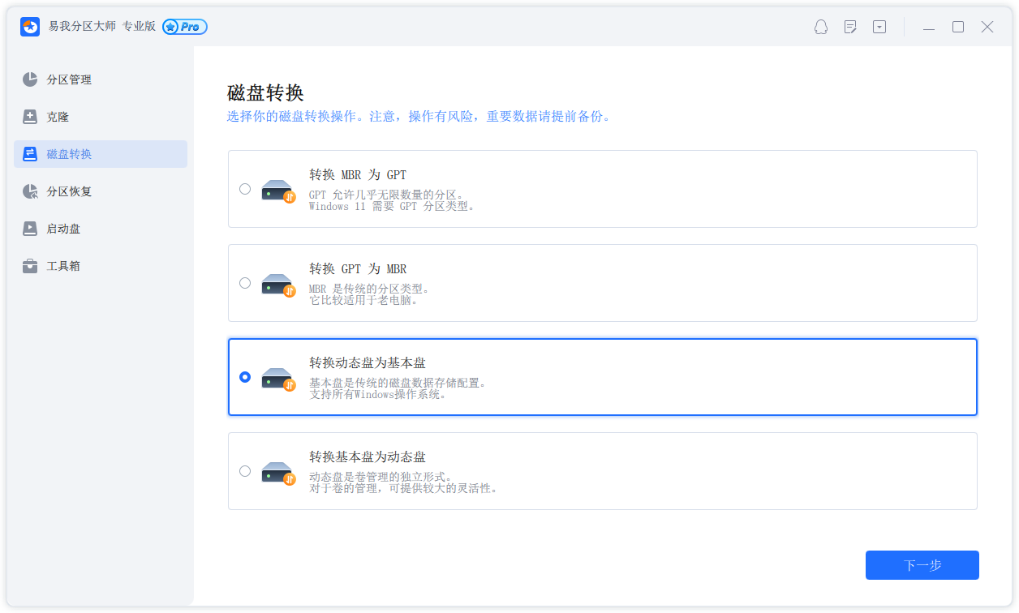Click the 工具箱 toolbox icon
Image resolution: width=1019 pixels, height=613 pixels.
30,266
